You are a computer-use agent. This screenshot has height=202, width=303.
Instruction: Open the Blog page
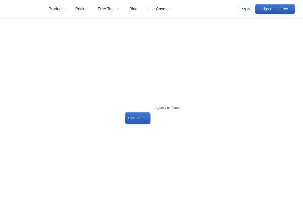coord(133,9)
